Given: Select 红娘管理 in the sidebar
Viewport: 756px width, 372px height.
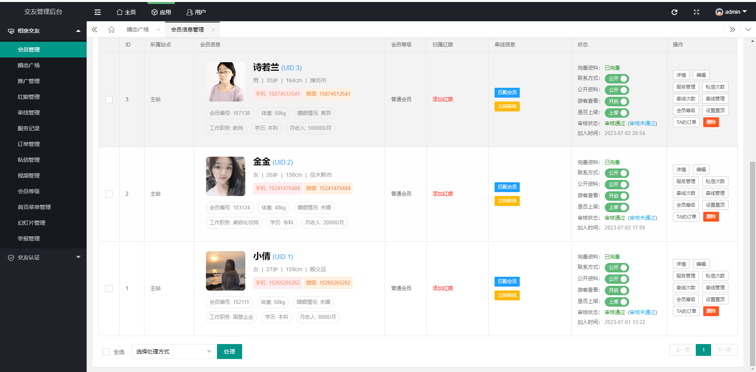Looking at the screenshot, I should click(x=43, y=97).
